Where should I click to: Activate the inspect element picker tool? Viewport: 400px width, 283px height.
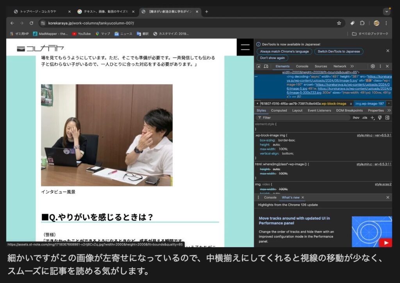tap(259, 66)
